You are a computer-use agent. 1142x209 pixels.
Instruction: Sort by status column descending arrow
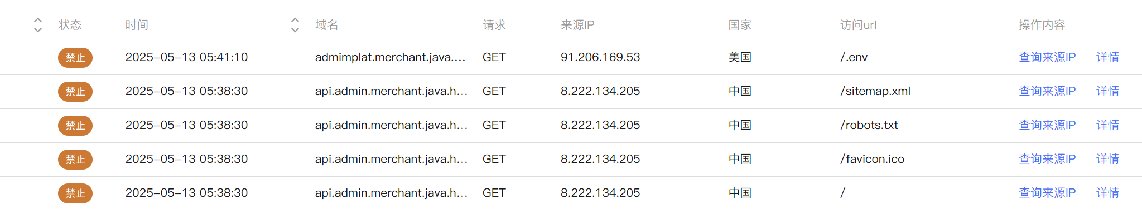coord(38,29)
